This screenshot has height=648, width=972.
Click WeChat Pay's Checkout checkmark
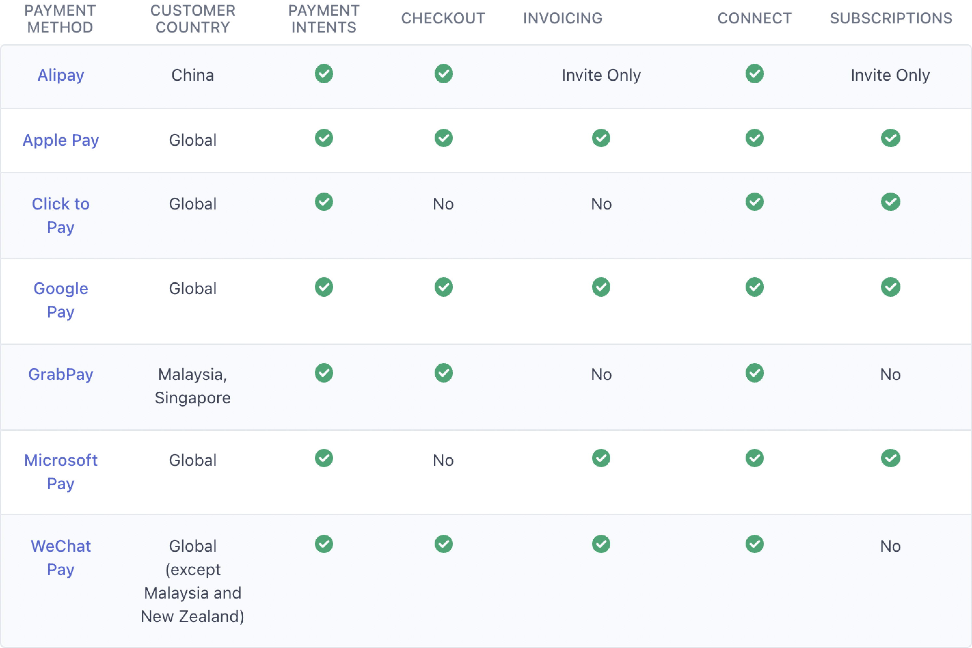coord(443,544)
